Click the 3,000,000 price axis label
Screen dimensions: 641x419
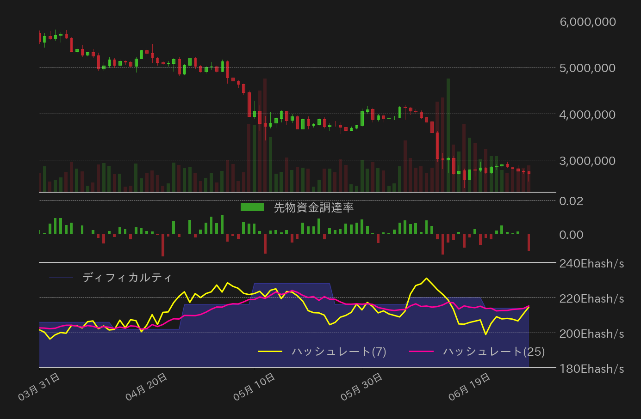click(588, 160)
